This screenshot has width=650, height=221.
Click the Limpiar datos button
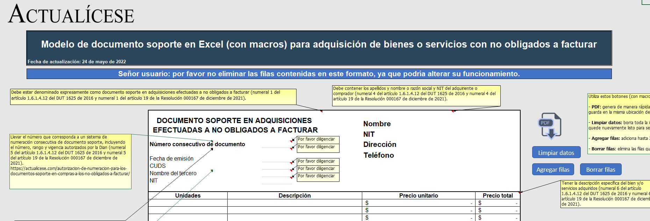pos(556,152)
